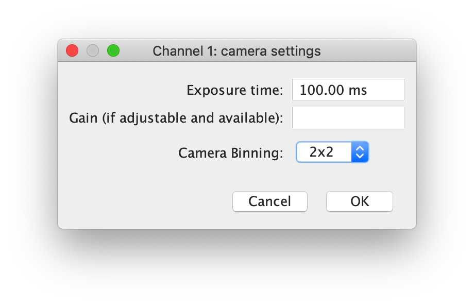Click the gray minimize window button
This screenshot has width=474, height=305.
pos(93,50)
